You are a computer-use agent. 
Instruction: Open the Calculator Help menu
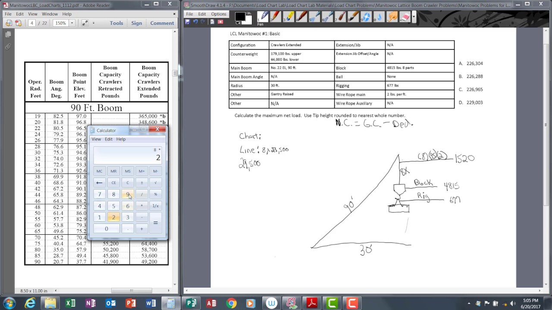[x=121, y=139]
